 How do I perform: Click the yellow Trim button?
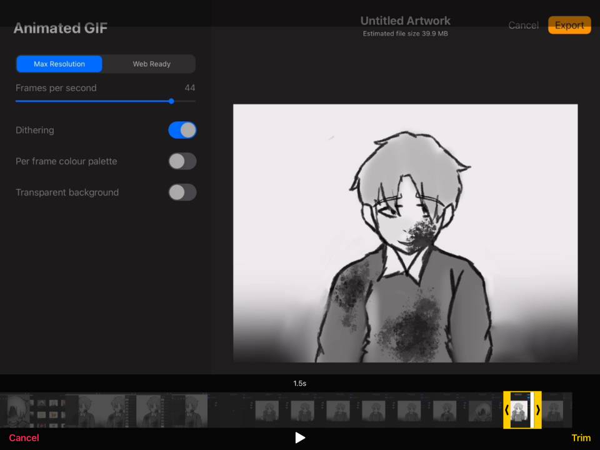click(x=581, y=437)
